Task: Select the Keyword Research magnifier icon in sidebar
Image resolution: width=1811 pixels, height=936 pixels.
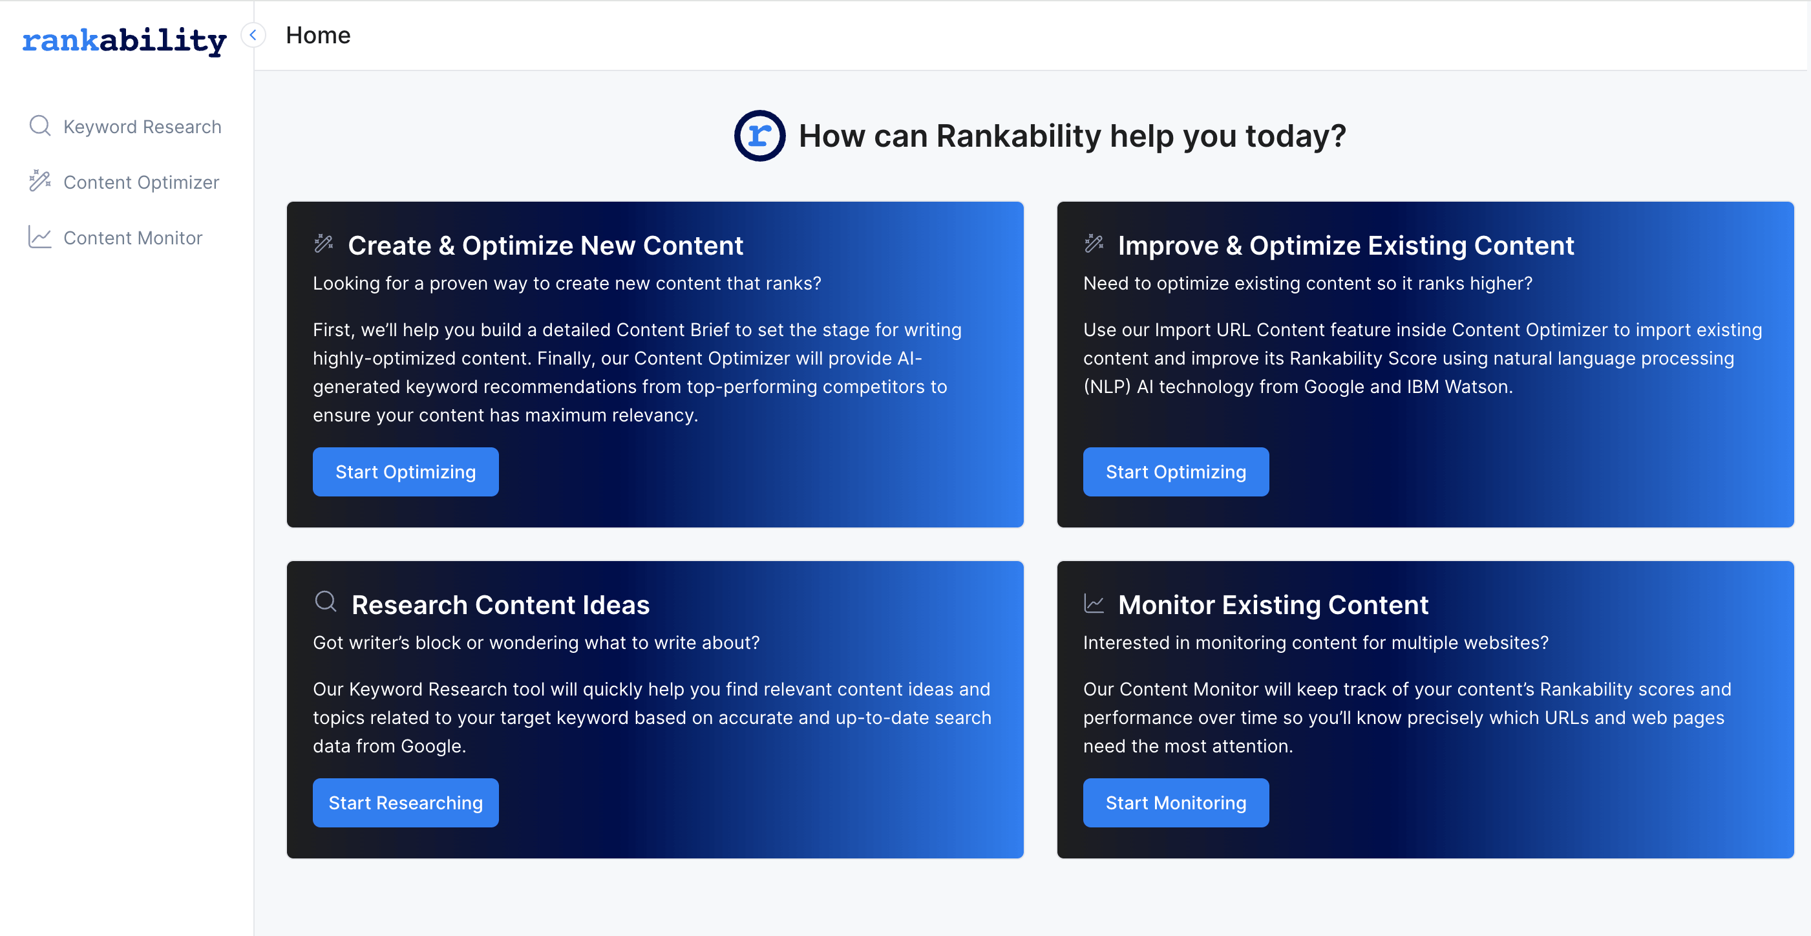Action: [40, 126]
